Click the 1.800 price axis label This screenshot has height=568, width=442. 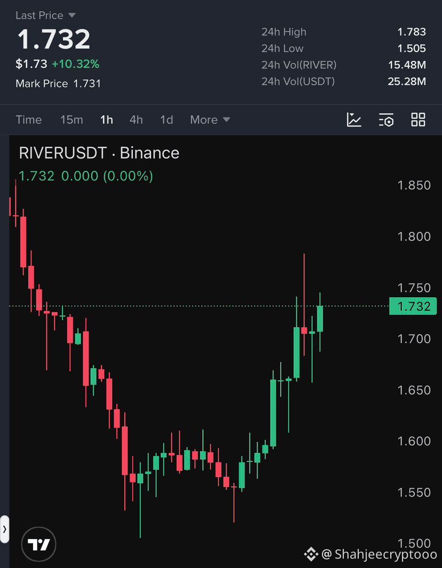click(414, 236)
